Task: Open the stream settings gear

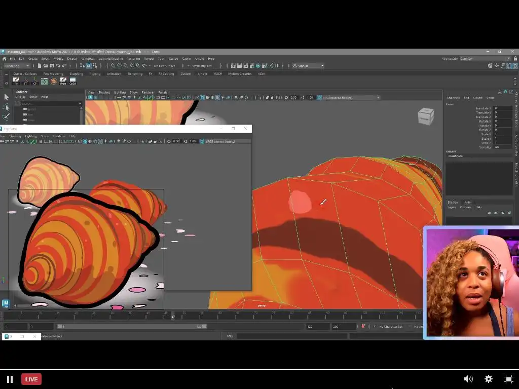Action: [488, 379]
